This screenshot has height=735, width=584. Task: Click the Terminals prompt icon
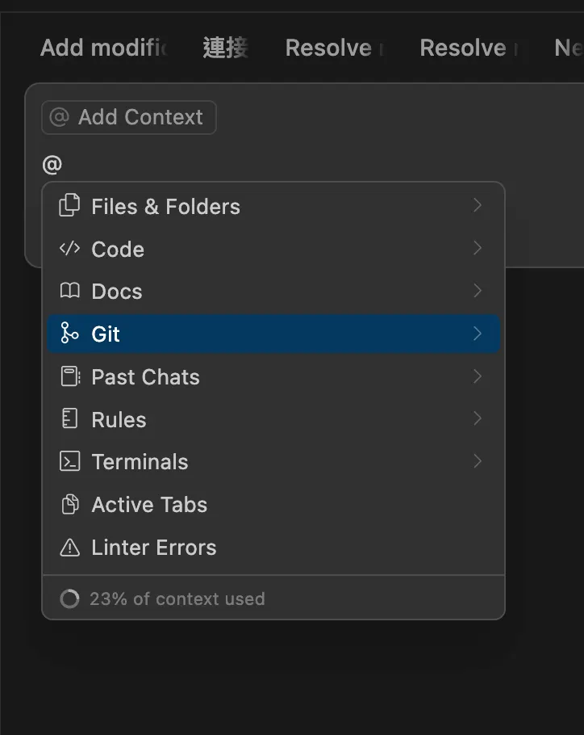coord(70,461)
